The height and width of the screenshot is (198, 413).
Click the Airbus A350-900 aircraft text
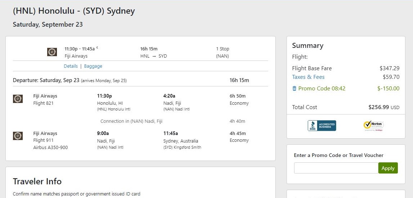point(50,148)
